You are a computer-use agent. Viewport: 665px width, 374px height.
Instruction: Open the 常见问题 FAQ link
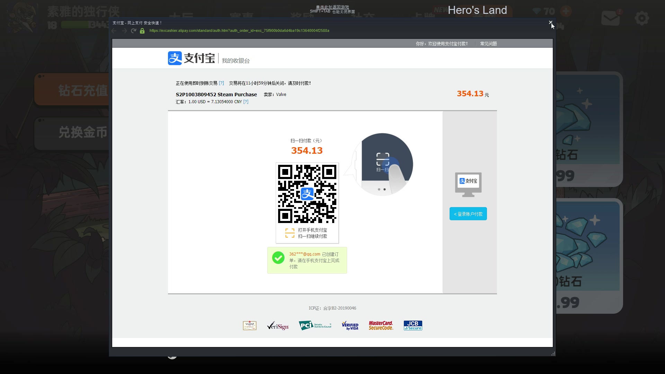point(488,44)
